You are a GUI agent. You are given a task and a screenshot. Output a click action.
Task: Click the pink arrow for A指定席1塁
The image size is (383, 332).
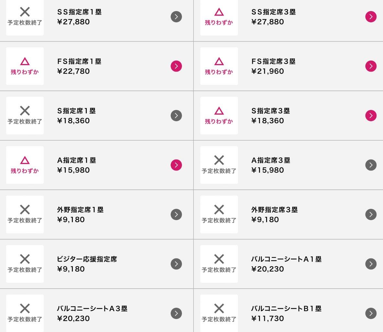176,165
